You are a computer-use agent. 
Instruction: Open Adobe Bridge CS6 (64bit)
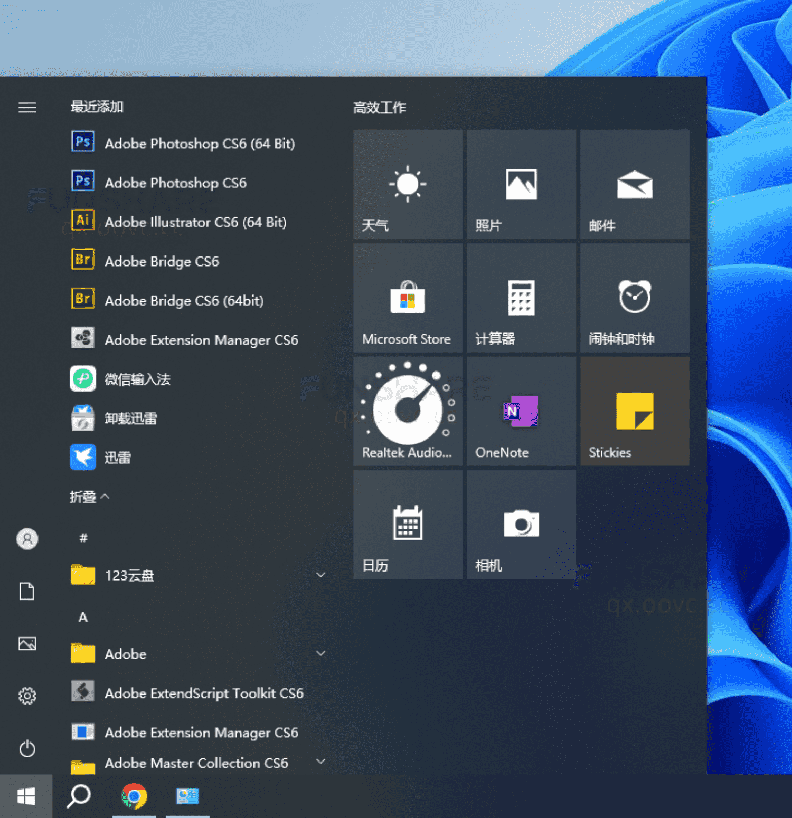pos(198,300)
